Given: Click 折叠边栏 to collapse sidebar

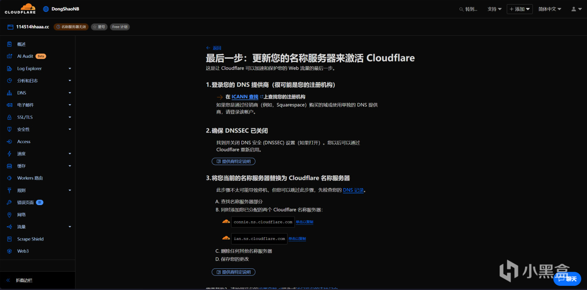Looking at the screenshot, I should (24, 280).
